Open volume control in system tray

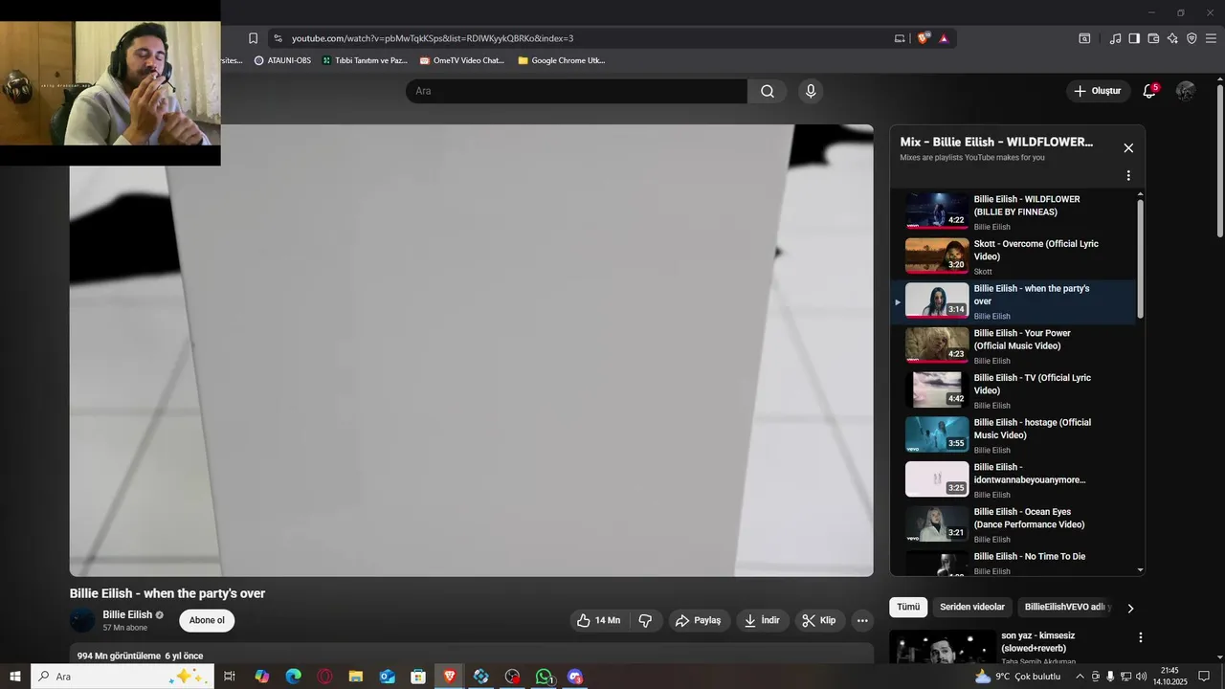click(x=1141, y=676)
